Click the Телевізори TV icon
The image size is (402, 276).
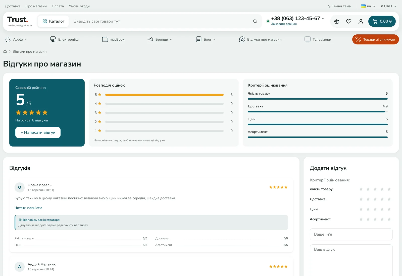(x=308, y=39)
